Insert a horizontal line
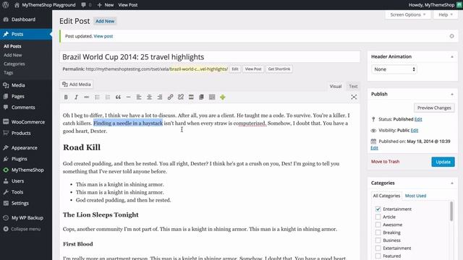The height and width of the screenshot is (260, 463). [x=129, y=97]
